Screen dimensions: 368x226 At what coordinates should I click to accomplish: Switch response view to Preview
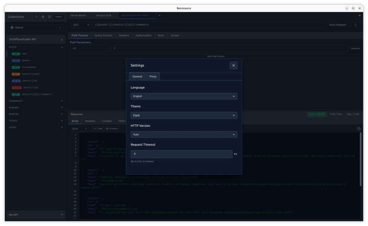(112, 129)
